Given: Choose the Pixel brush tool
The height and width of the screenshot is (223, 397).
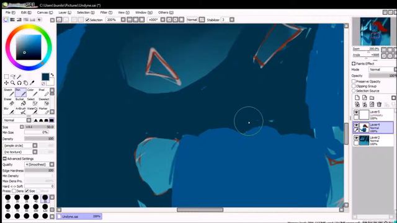Looking at the screenshot, I should coord(44,92).
